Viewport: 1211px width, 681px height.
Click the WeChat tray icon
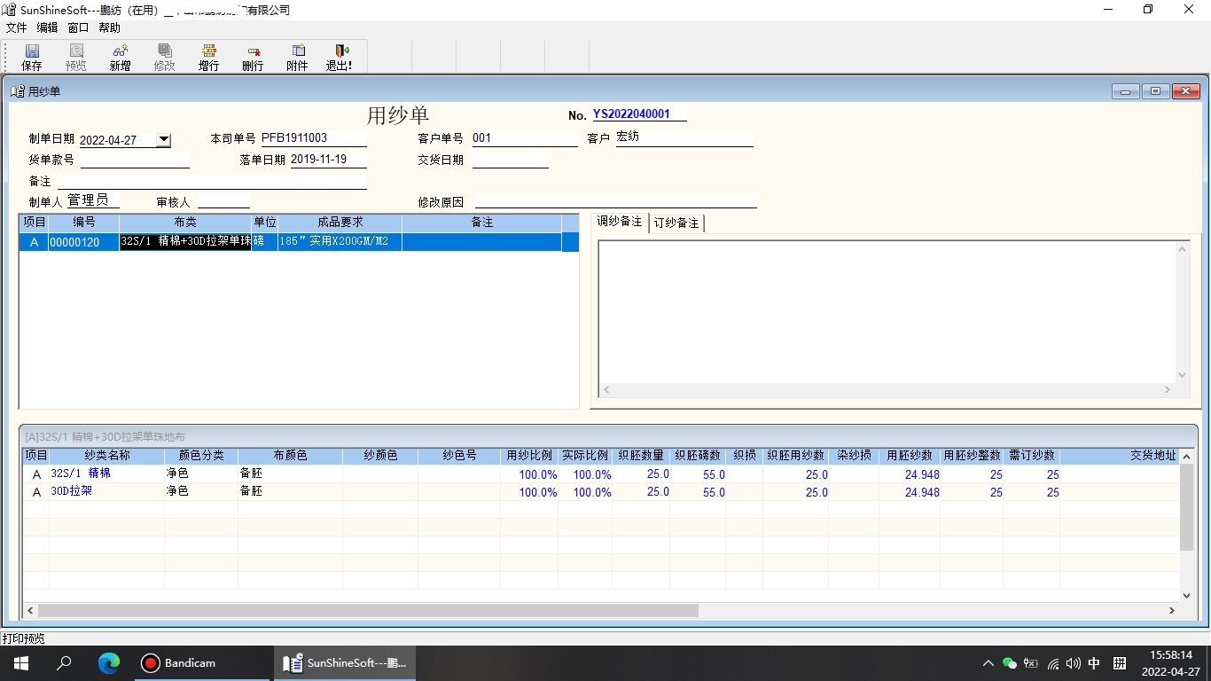point(1009,663)
